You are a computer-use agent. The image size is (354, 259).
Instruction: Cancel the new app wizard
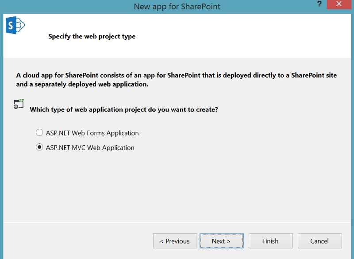[x=319, y=241]
